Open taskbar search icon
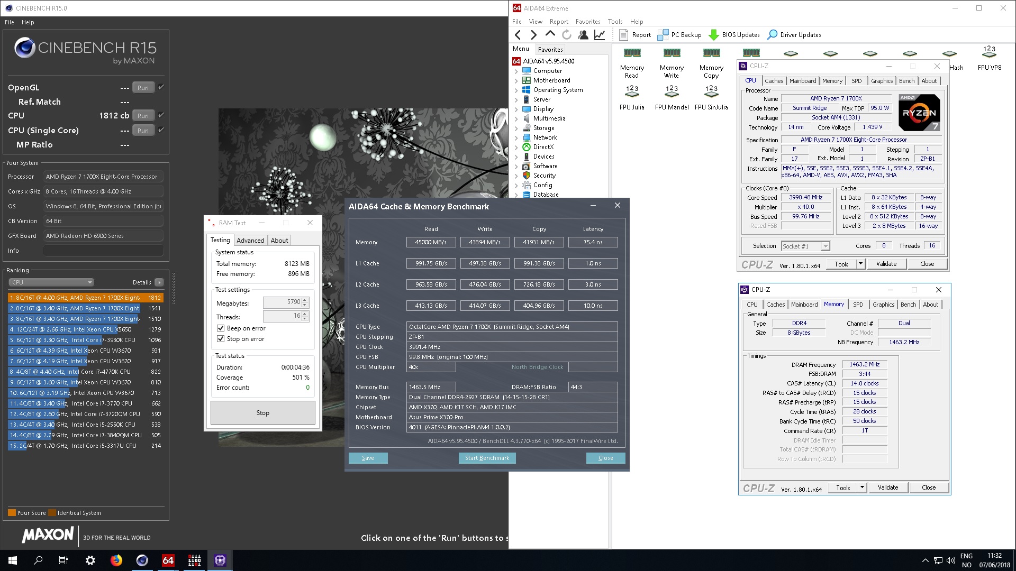 coord(38,560)
